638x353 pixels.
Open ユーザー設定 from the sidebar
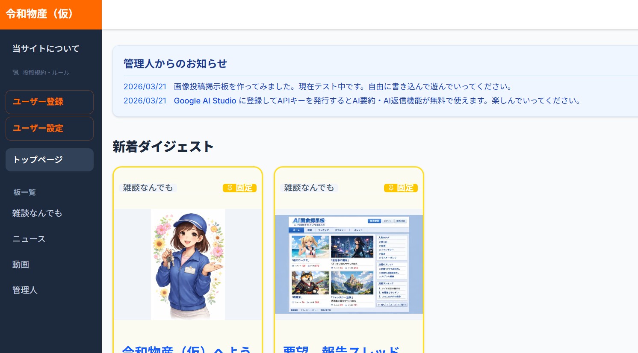tap(49, 128)
